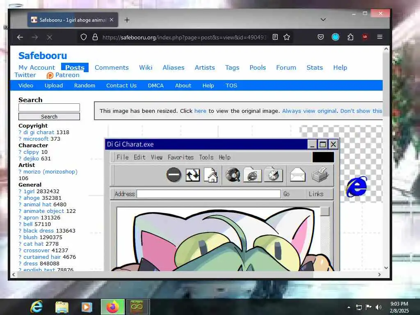Click Video in the blue submenu
420x315 pixels.
(x=26, y=85)
